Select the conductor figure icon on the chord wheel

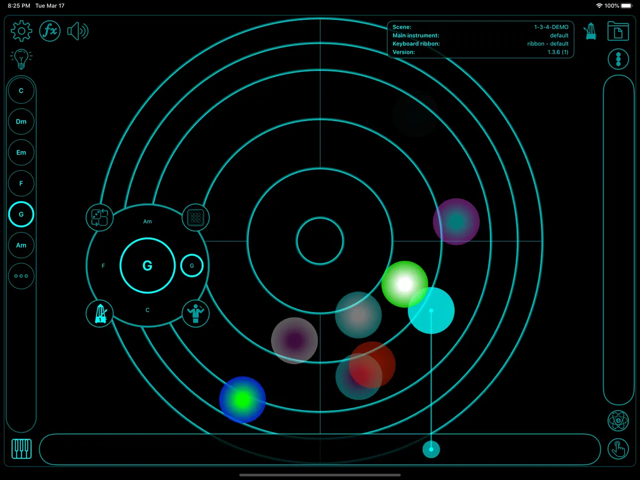(x=196, y=314)
